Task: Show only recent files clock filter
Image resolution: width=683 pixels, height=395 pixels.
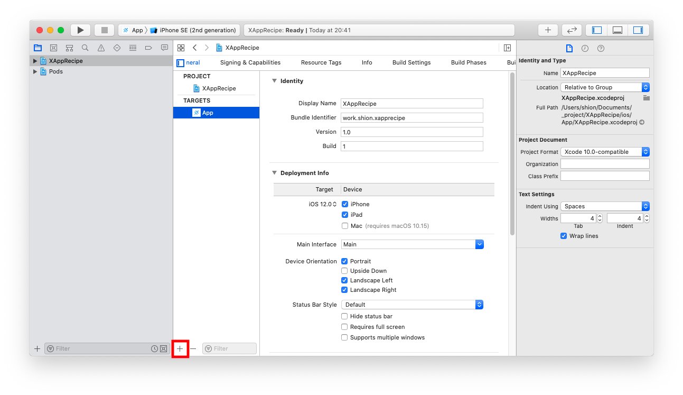Action: 154,348
